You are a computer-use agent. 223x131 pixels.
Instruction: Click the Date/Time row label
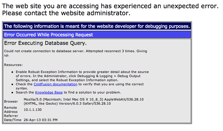[13, 120]
